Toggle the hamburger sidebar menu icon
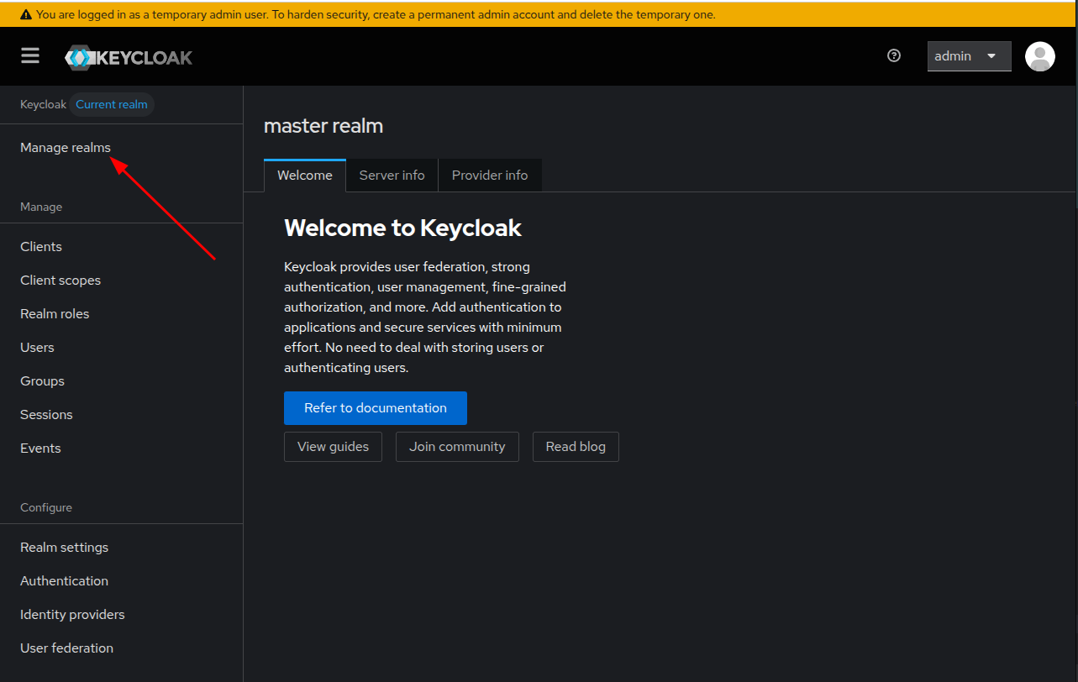The height and width of the screenshot is (682, 1078). 30,55
